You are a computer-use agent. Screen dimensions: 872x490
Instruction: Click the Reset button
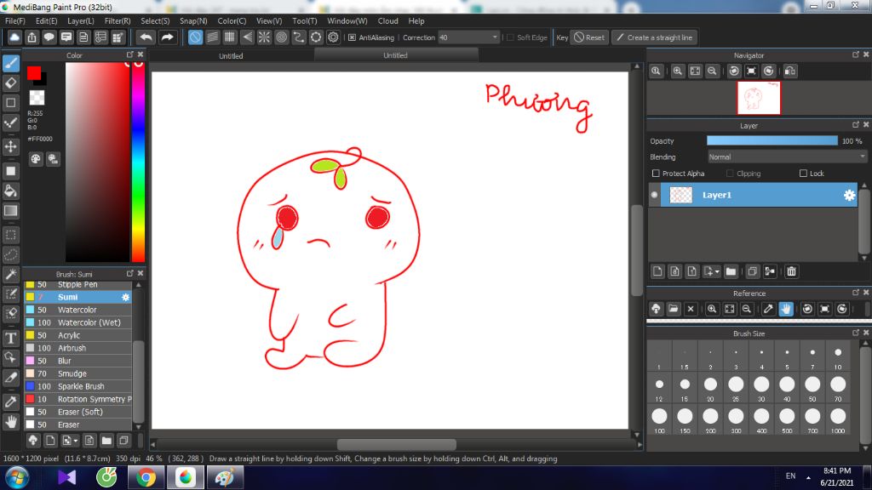[x=589, y=37]
